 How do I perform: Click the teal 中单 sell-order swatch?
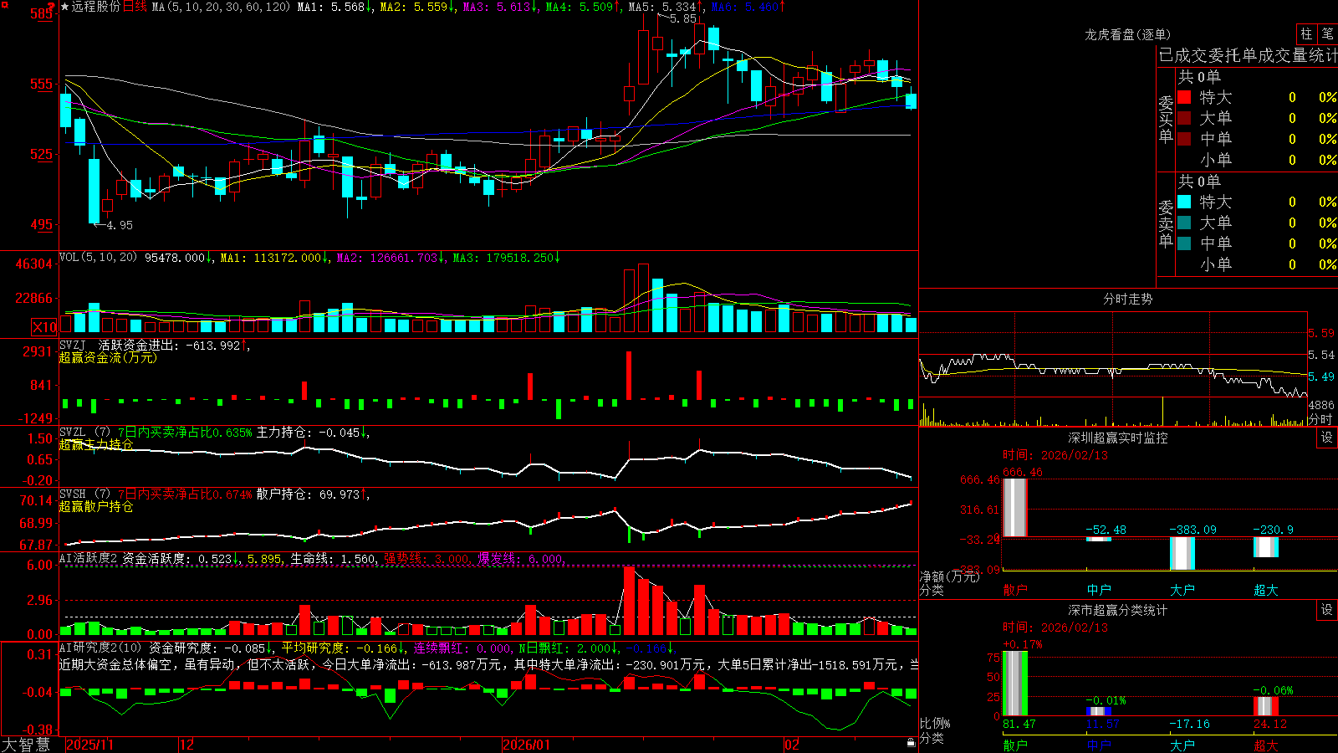tap(1184, 243)
